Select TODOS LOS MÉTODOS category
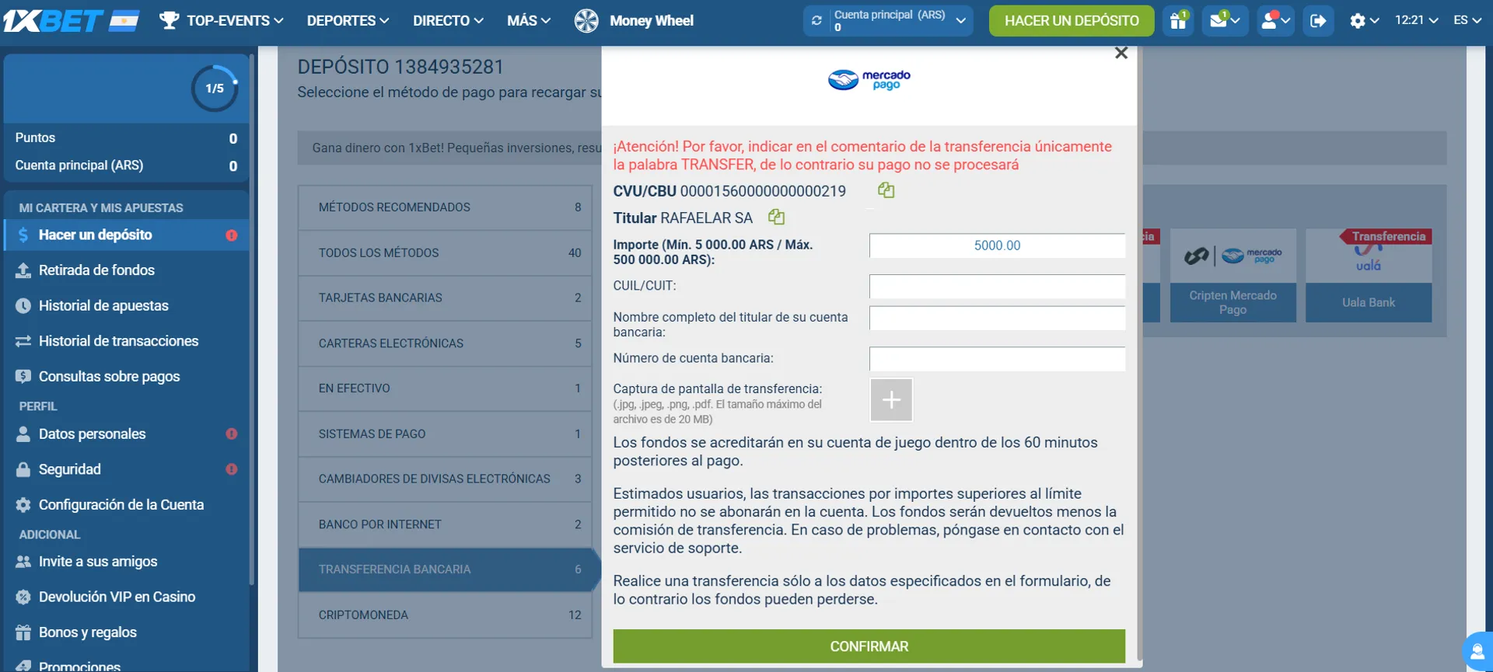Image resolution: width=1493 pixels, height=672 pixels. click(x=445, y=253)
